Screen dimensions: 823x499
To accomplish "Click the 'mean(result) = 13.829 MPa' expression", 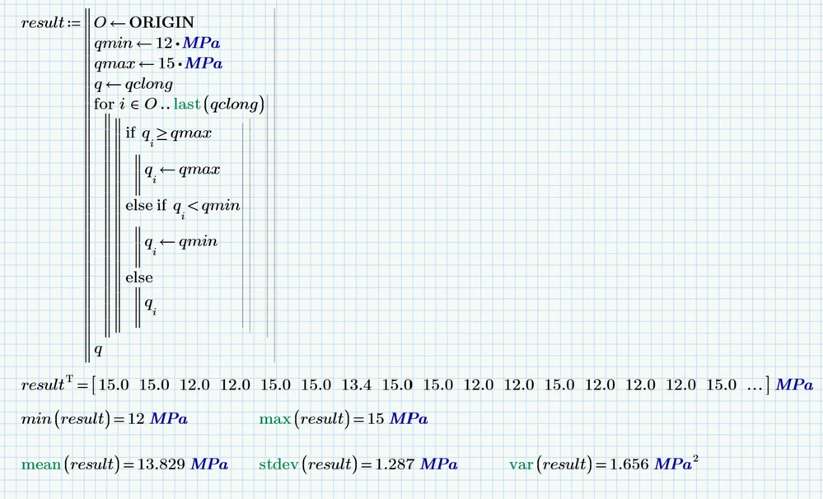I will (x=125, y=464).
